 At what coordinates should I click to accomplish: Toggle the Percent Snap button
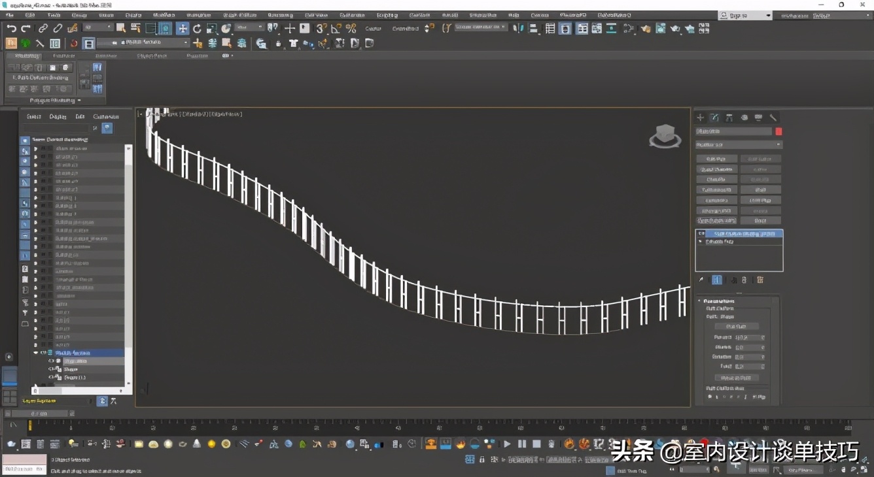click(x=351, y=28)
